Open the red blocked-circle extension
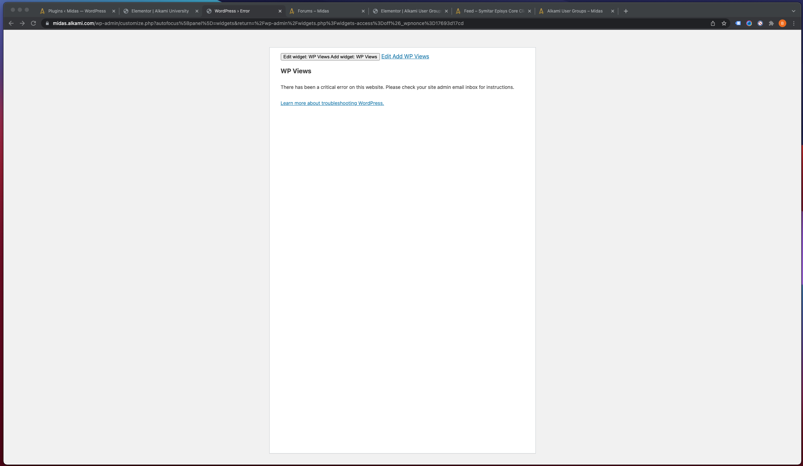Viewport: 803px width, 466px height. 760,23
